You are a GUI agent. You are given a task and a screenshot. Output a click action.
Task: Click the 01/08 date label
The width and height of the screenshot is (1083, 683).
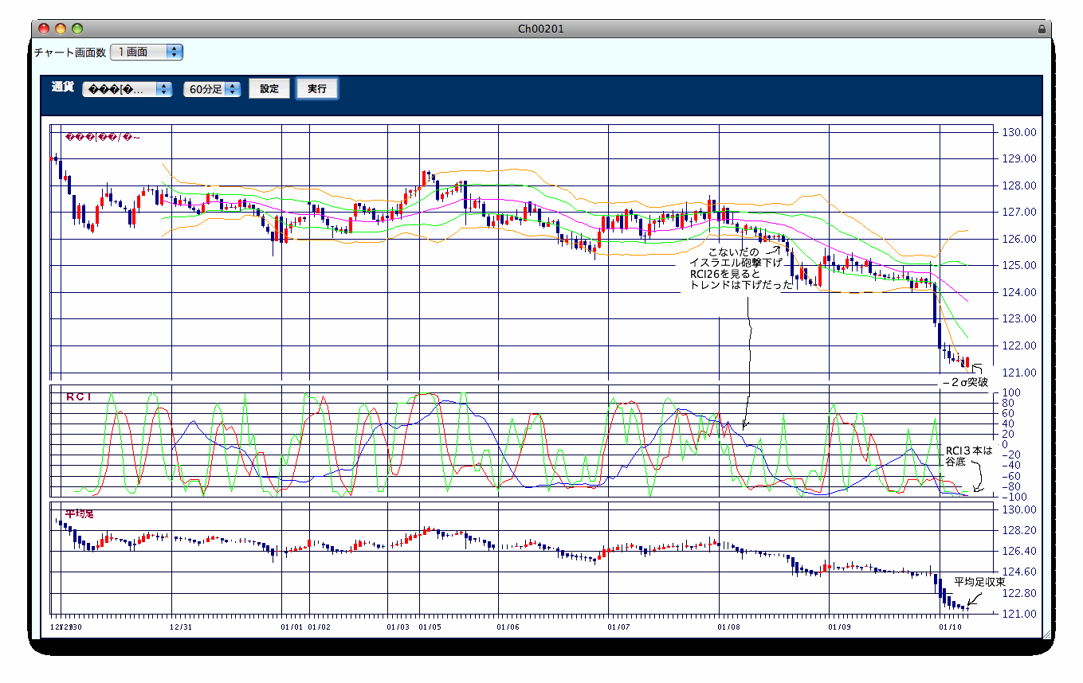730,627
